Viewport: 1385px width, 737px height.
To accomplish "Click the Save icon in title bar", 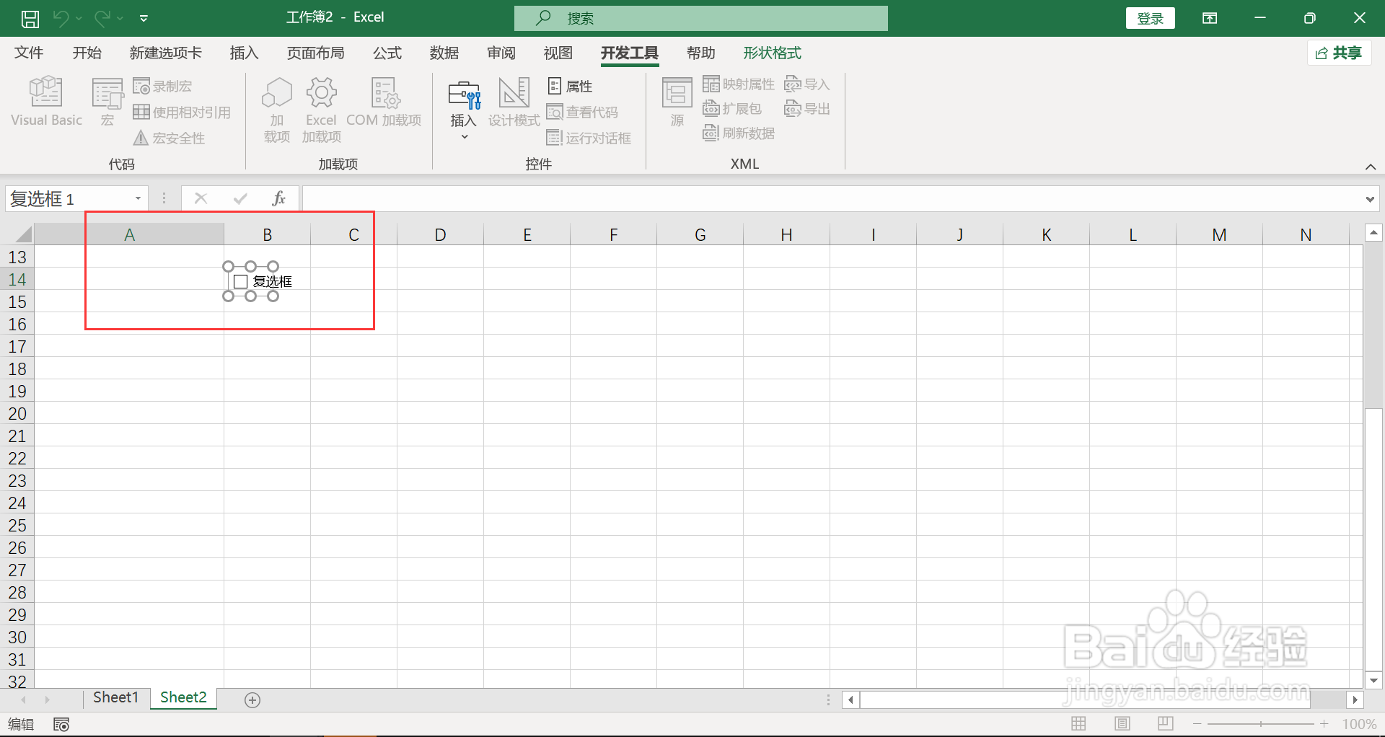I will [30, 18].
